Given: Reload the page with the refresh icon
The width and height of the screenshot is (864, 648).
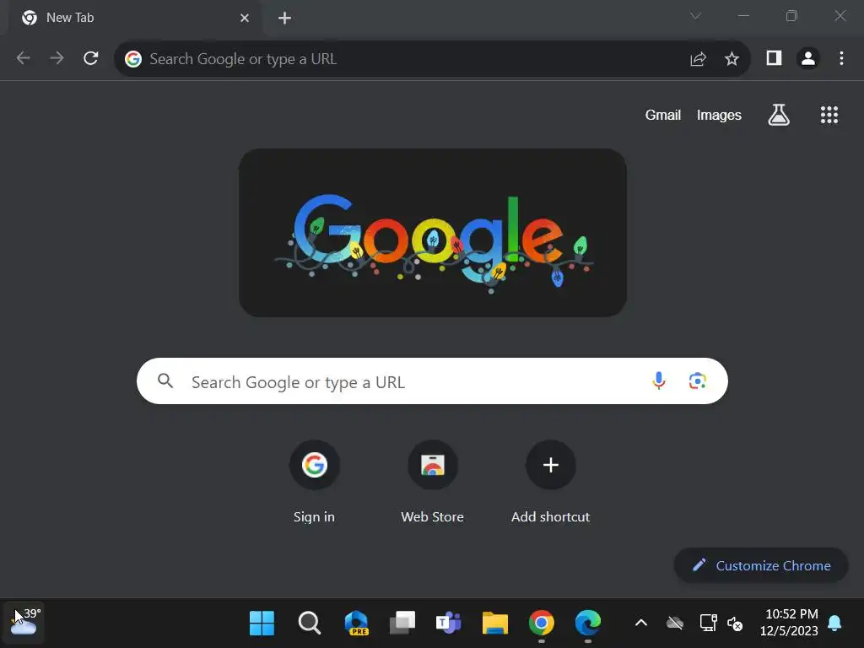Looking at the screenshot, I should (91, 58).
